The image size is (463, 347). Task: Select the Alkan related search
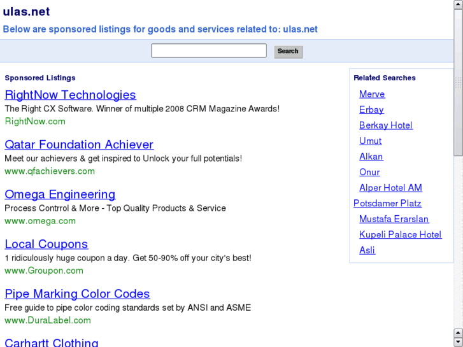pyautogui.click(x=371, y=157)
